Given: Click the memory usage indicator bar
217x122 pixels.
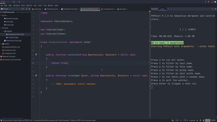Looking at the screenshot, I should pyautogui.click(x=210, y=120).
